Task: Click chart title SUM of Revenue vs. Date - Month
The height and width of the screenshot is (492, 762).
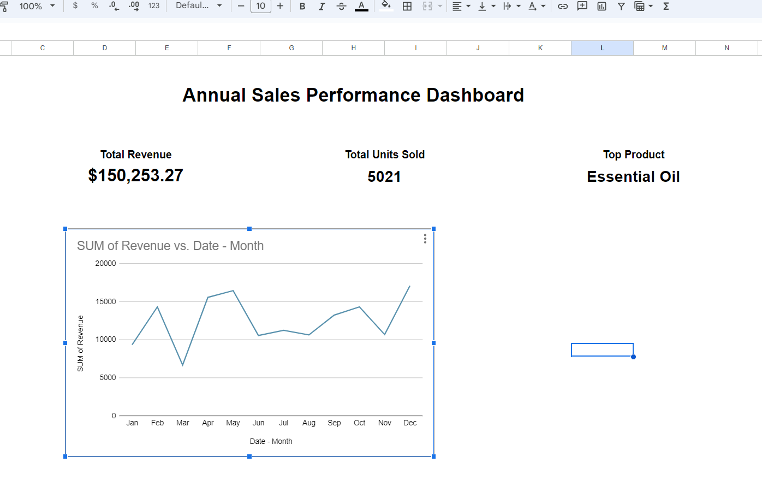Action: 170,246
